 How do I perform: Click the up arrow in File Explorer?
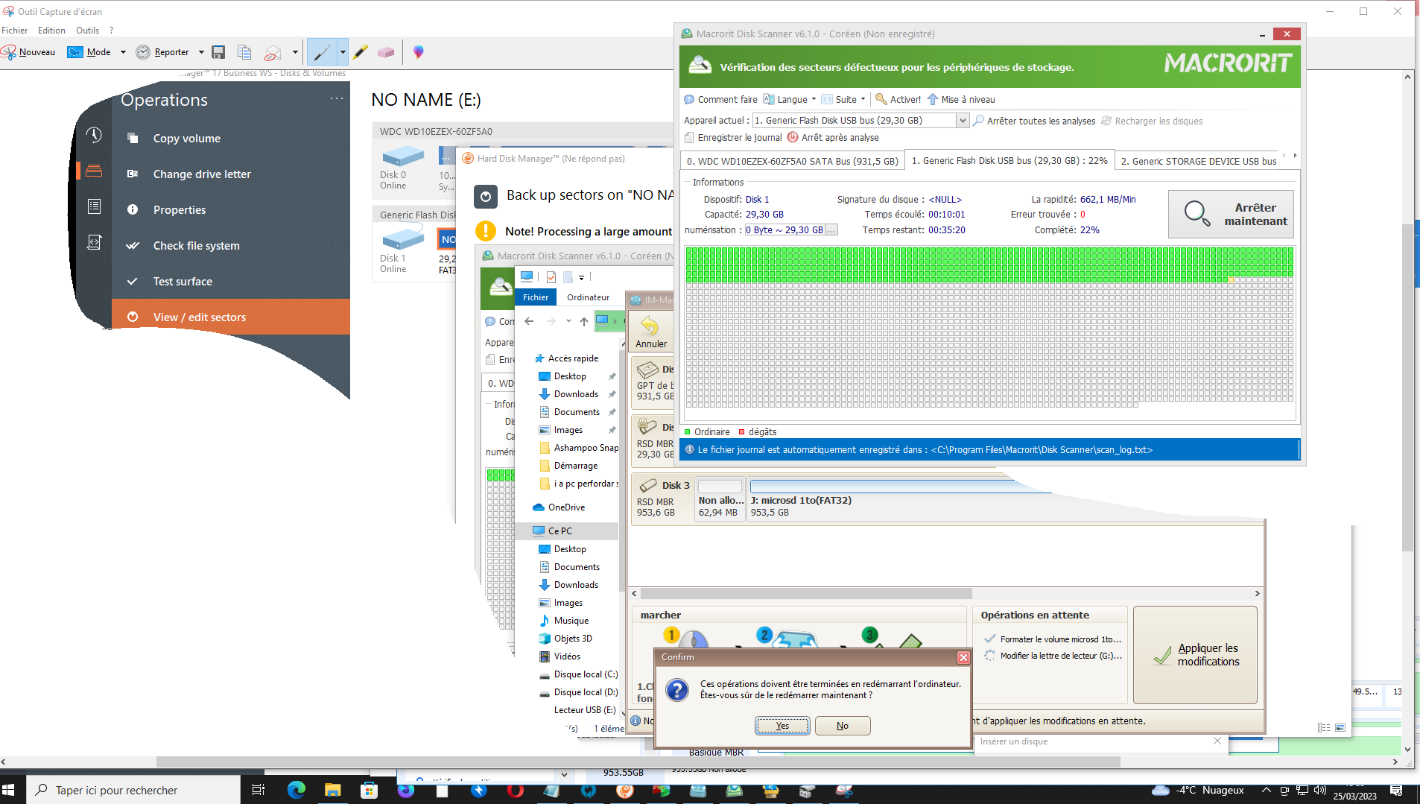click(x=584, y=321)
